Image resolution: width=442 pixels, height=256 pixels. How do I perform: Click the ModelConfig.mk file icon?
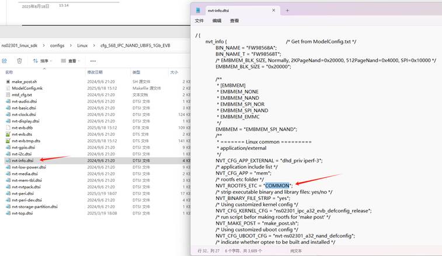(8, 88)
